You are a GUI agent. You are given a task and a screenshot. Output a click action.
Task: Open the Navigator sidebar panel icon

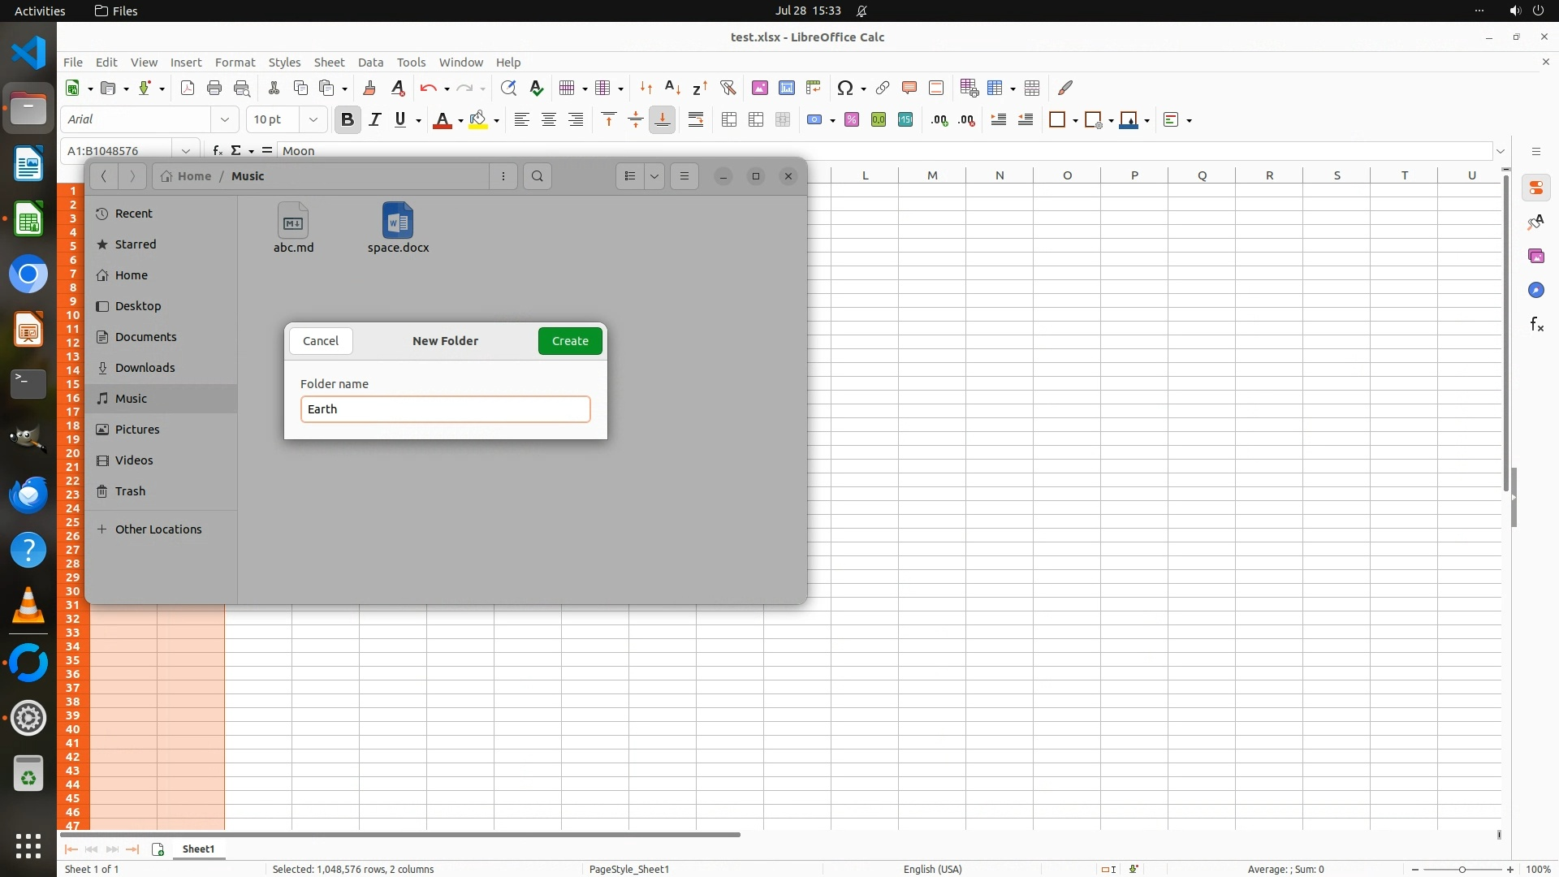1536,290
